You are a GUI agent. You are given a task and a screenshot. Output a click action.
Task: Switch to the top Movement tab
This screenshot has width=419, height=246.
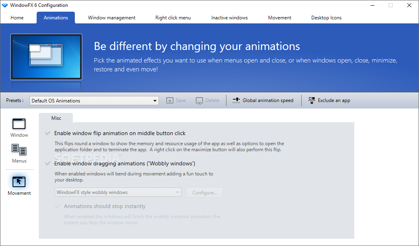click(x=279, y=18)
